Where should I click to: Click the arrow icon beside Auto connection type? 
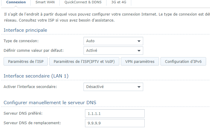(x=139, y=41)
